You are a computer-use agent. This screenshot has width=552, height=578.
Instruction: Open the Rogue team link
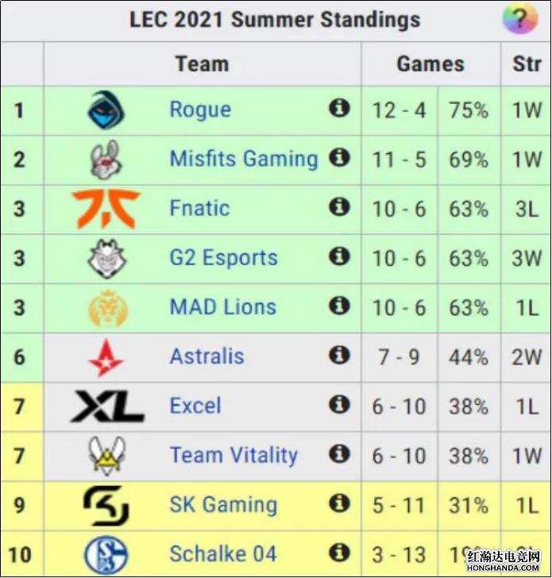pos(200,110)
